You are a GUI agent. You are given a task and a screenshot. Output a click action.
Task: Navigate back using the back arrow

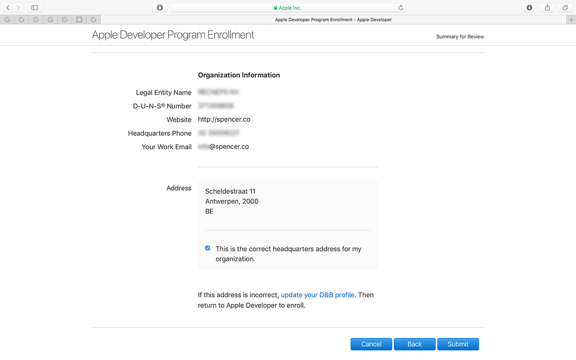(8, 7)
